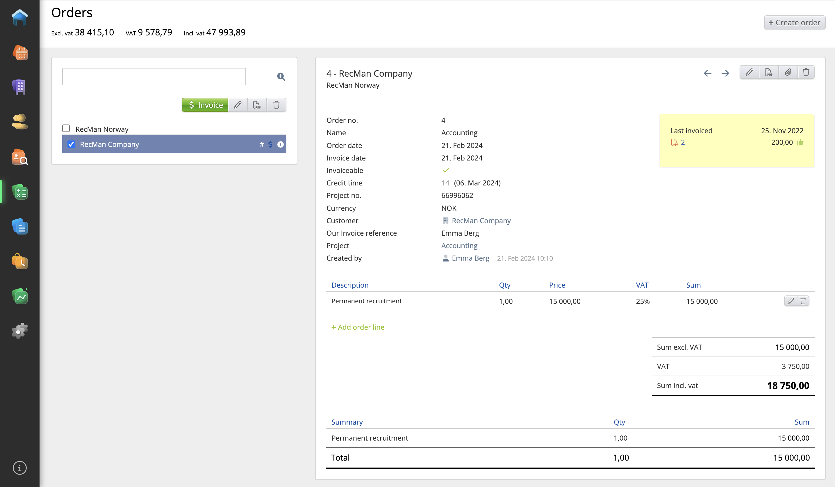The height and width of the screenshot is (487, 835).
Task: Open the Accounting project link
Action: (459, 246)
